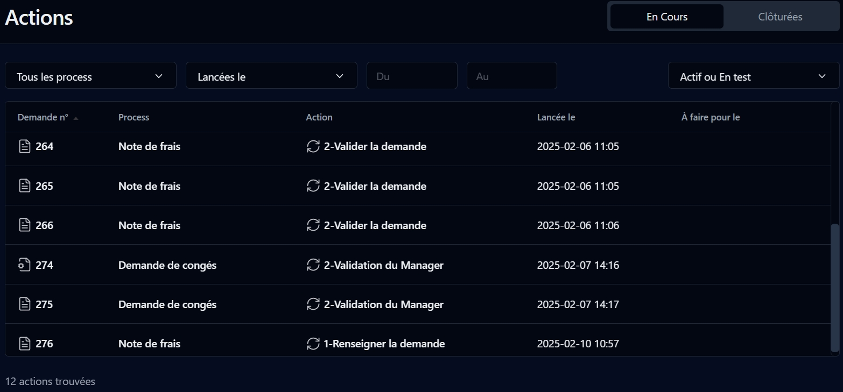This screenshot has width=843, height=392.
Task: Click the document icon beside request 276
Action: (24, 344)
